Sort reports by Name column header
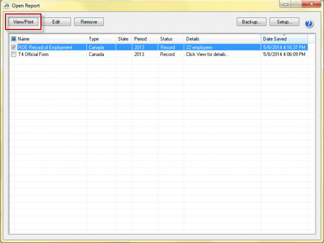This screenshot has width=324, height=243. click(x=50, y=39)
